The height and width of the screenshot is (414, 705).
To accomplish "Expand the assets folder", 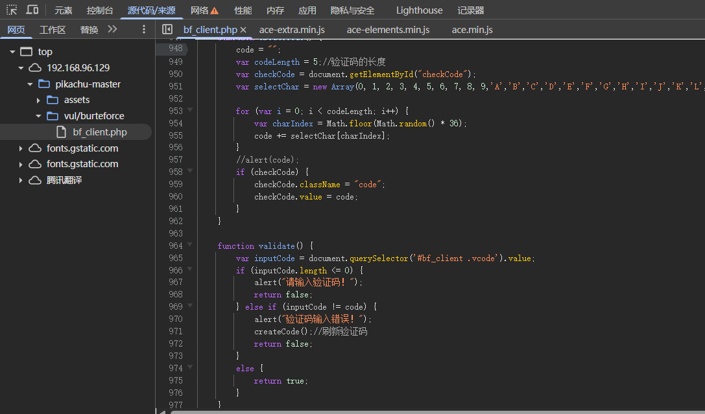I will click(38, 100).
